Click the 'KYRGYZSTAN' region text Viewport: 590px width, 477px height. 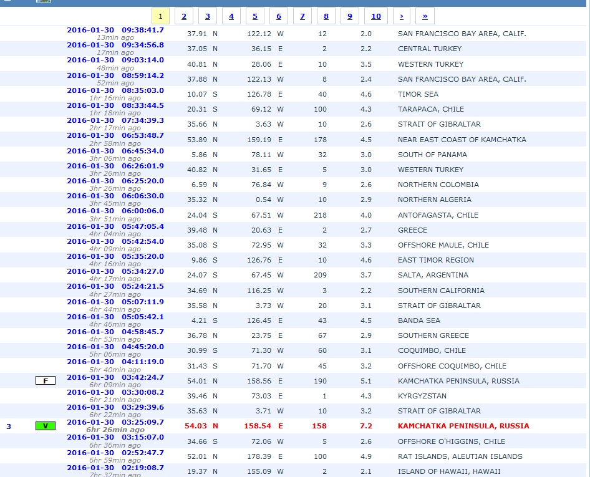[422, 396]
